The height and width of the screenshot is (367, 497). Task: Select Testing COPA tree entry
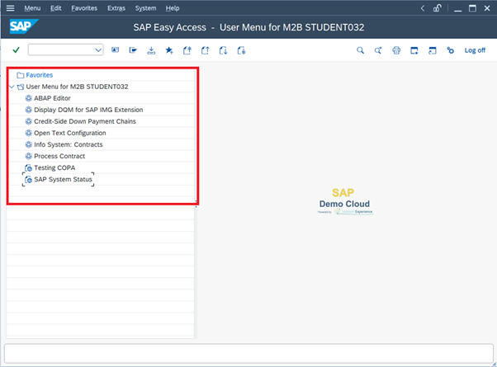[x=54, y=167]
